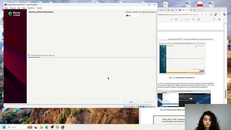231x130 pixels.
Task: Click the optical disk status bar icon
Action: click(127, 107)
